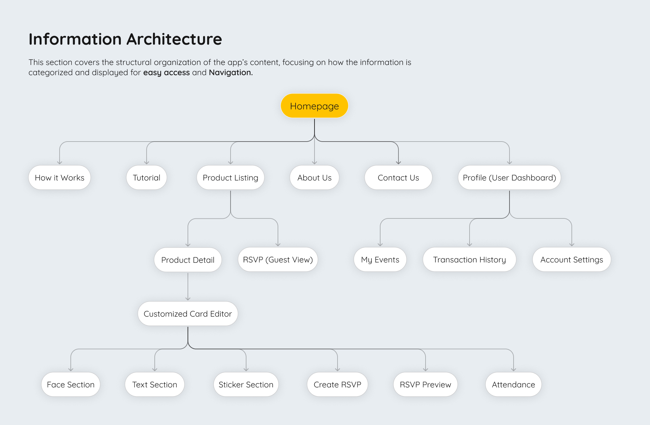
Task: Select the Attendance node
Action: coord(513,385)
